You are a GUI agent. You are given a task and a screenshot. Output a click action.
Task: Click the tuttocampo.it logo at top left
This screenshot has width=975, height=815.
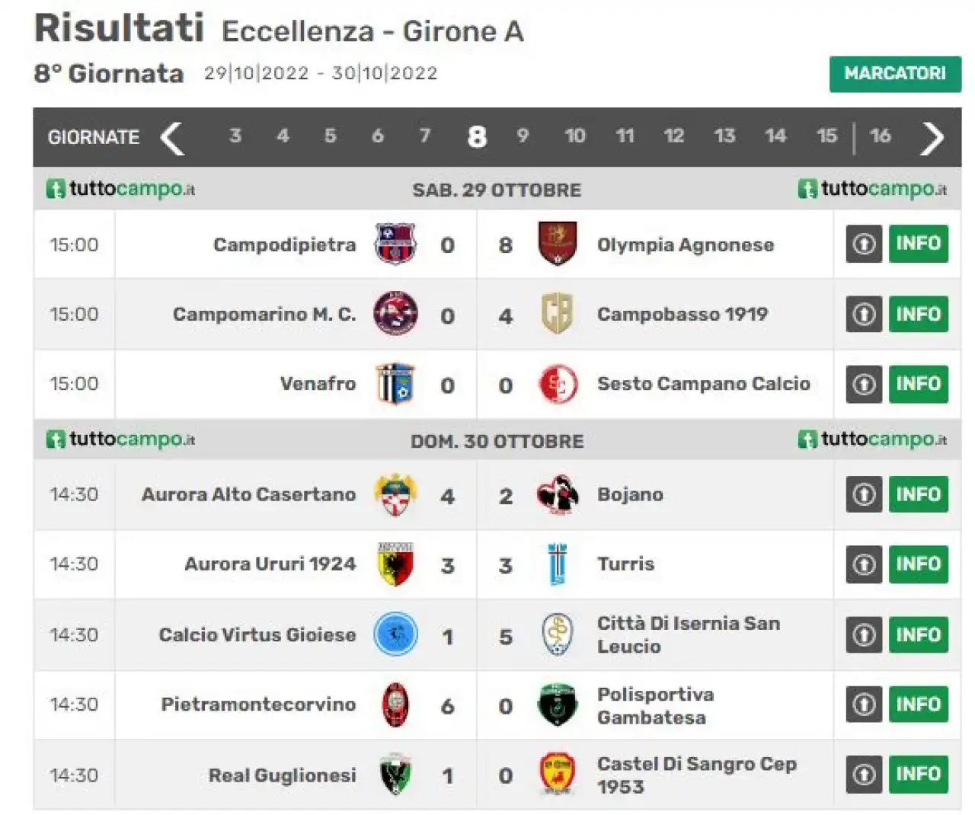pyautogui.click(x=120, y=188)
